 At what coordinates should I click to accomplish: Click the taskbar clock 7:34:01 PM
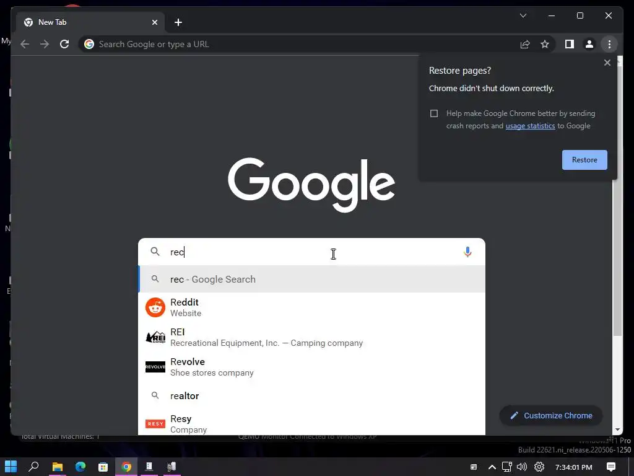pos(573,467)
